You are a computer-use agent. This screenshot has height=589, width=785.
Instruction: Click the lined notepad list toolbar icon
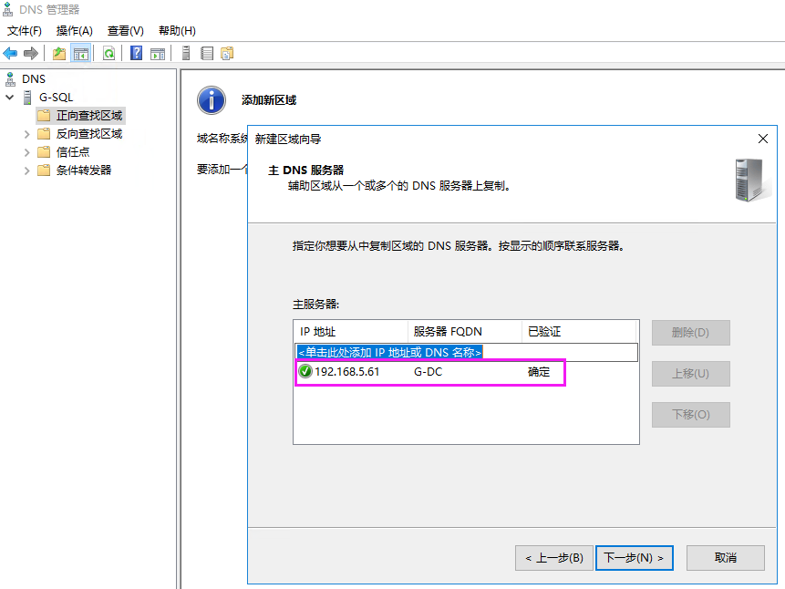[207, 53]
